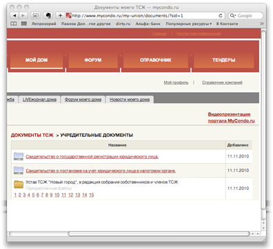
Task: Open Справочник компаний link
Action: click(x=222, y=83)
